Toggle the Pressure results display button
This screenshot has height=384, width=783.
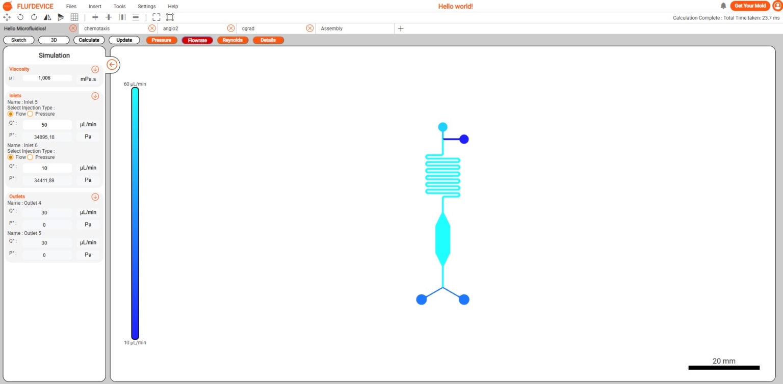coord(162,40)
